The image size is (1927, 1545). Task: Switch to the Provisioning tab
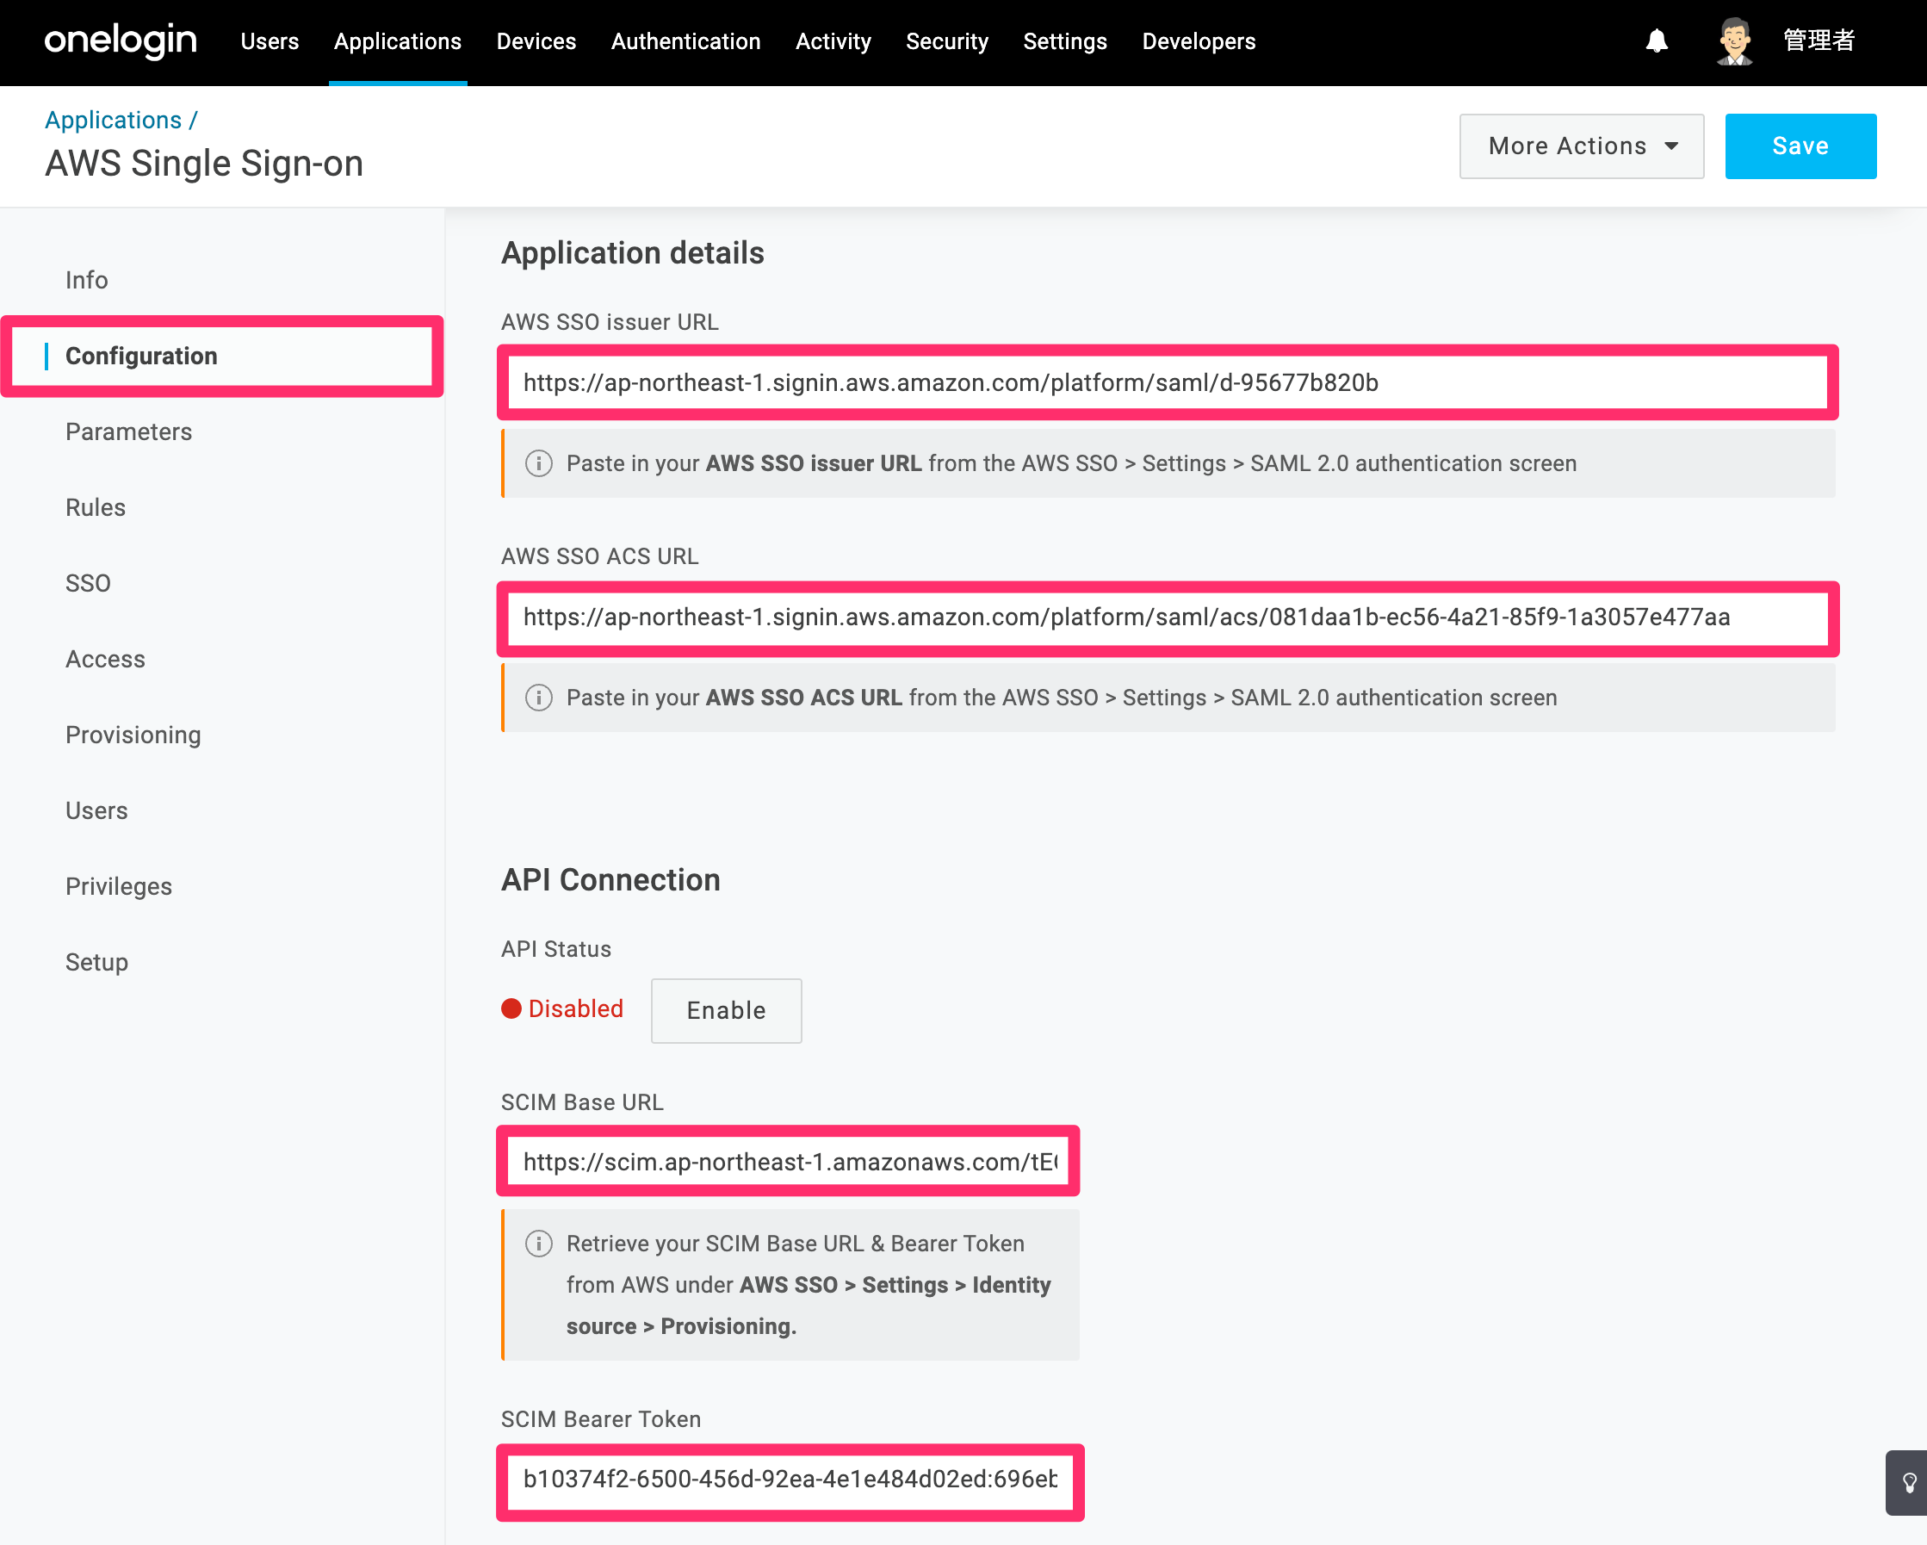(x=133, y=735)
